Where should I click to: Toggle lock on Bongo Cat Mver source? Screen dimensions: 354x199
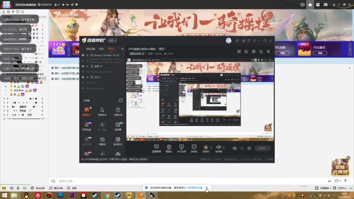coord(87,55)
